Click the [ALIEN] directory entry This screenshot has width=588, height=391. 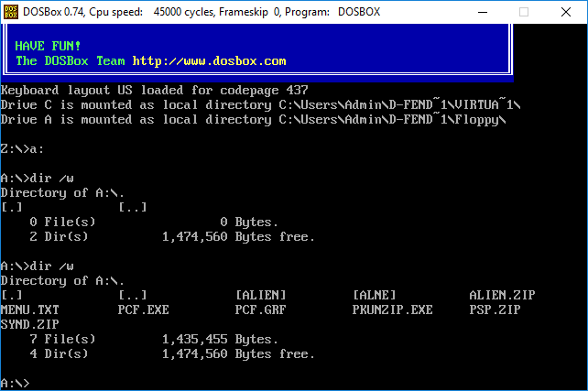(261, 295)
